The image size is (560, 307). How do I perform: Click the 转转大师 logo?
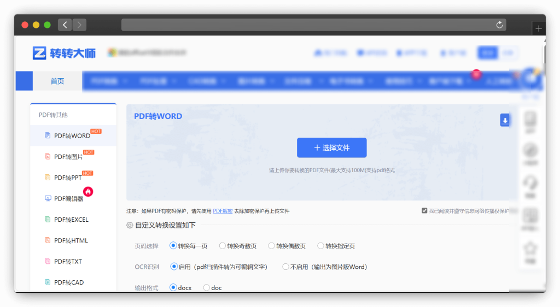point(64,53)
